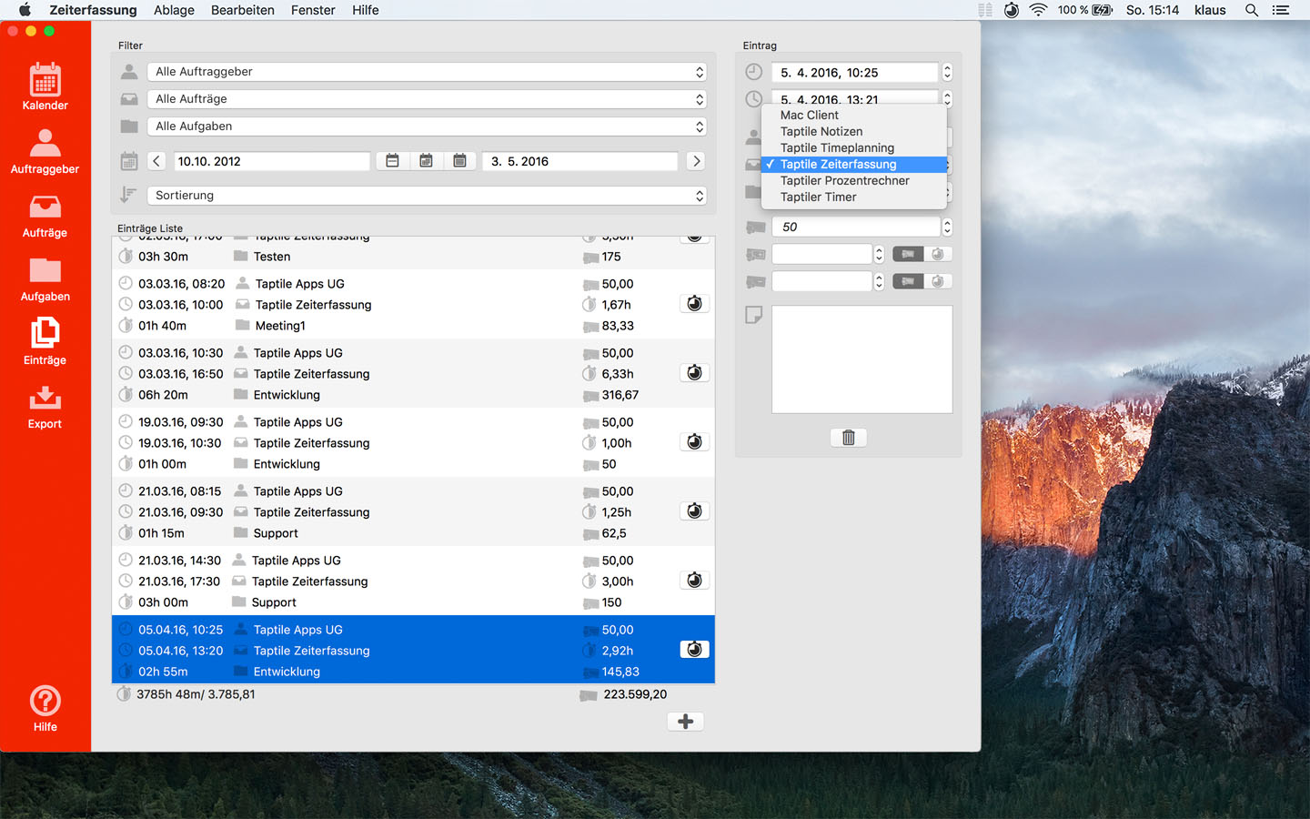Go to the next date range with right arrow

[696, 161]
